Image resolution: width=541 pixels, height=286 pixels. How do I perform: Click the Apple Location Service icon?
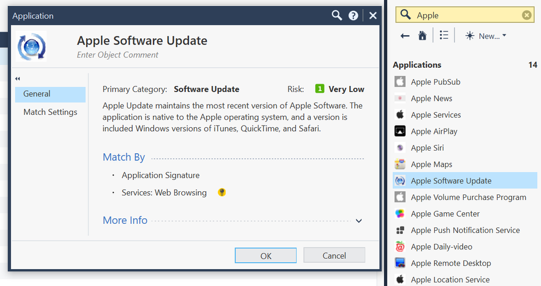point(400,279)
